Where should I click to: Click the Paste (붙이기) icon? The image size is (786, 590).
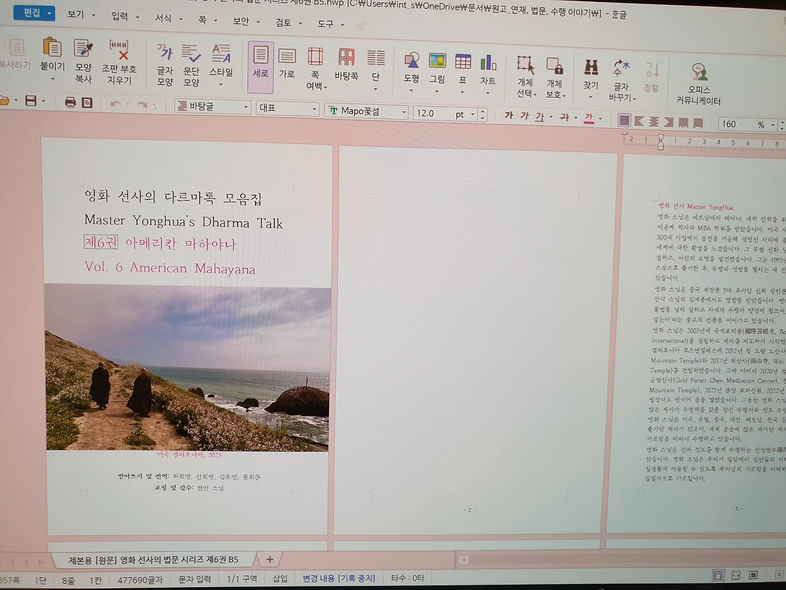click(x=52, y=47)
